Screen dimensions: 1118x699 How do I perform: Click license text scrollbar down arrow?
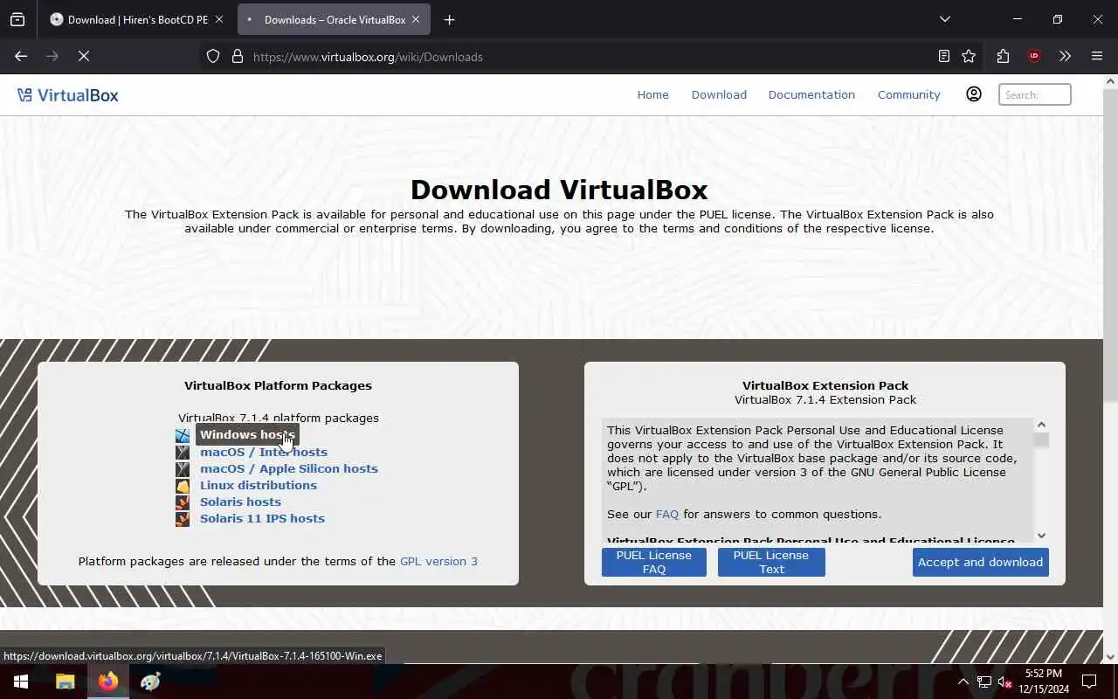(1041, 536)
